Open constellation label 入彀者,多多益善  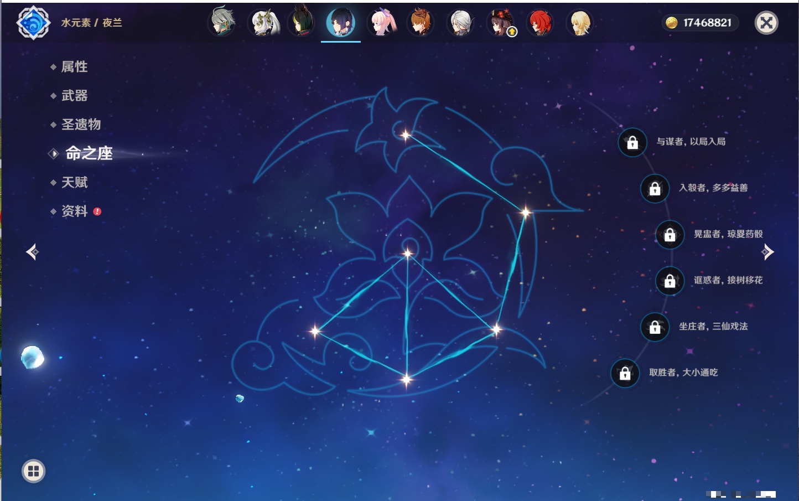[713, 188]
